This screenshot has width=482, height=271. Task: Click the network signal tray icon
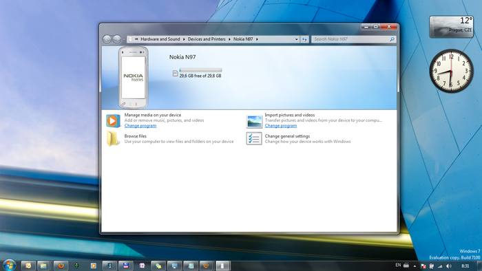tap(440, 266)
